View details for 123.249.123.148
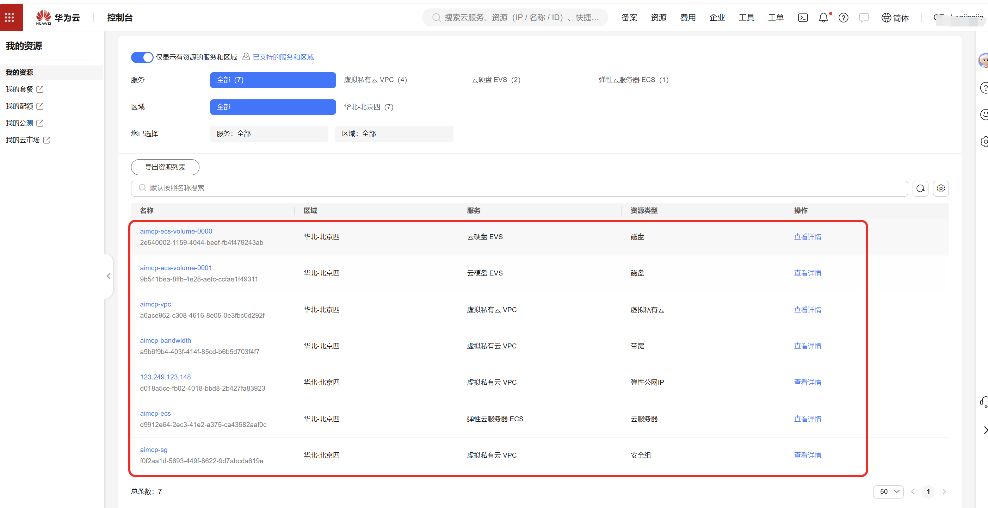Image resolution: width=988 pixels, height=508 pixels. pos(807,383)
